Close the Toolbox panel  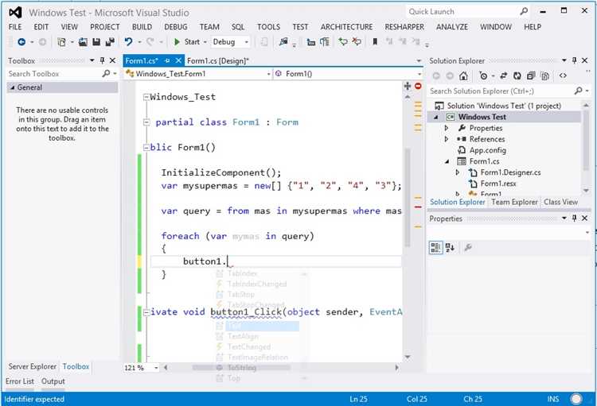click(112, 60)
